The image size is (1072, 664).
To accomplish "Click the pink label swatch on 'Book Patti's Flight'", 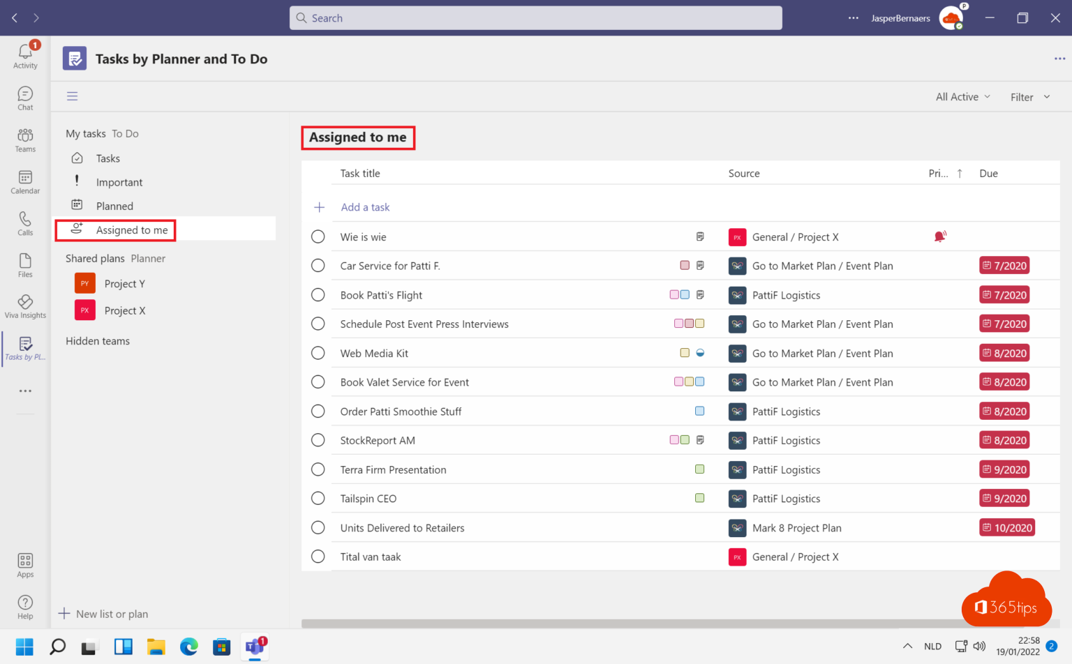I will pos(675,294).
